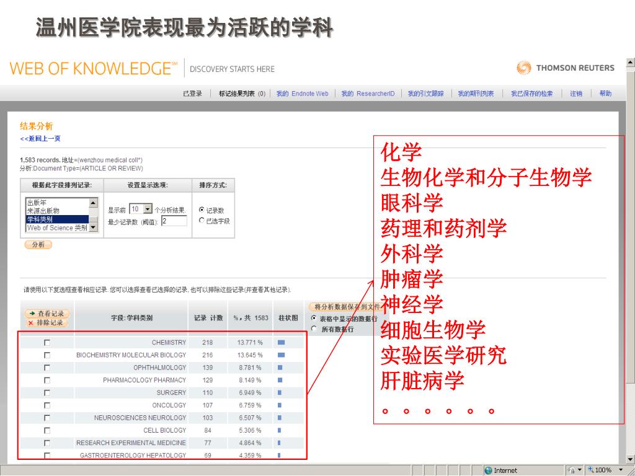Click the 帮助 help link
The height and width of the screenshot is (476, 635).
[605, 94]
